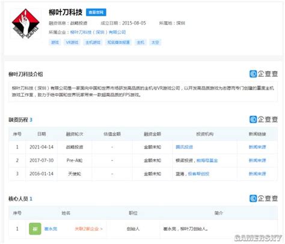Click the 战略投资 cell in the funding table
This screenshot has width=285, height=244.
75,147
